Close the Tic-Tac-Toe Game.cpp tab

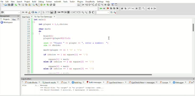point(54,17)
